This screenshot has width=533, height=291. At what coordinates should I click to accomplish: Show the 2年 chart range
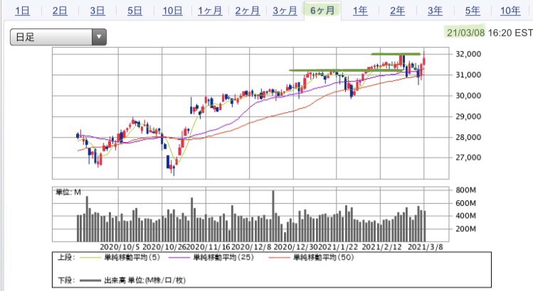tap(397, 11)
